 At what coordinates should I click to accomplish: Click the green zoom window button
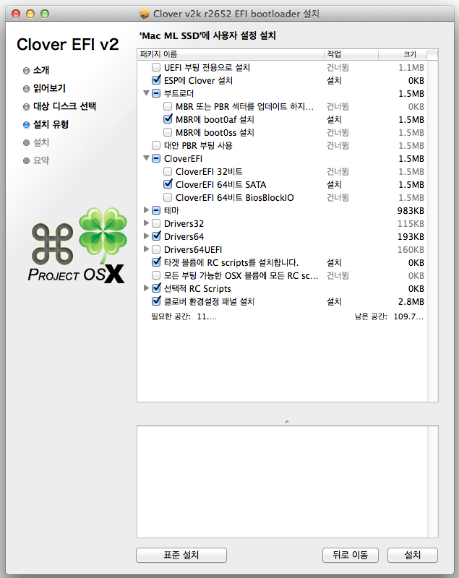45,14
